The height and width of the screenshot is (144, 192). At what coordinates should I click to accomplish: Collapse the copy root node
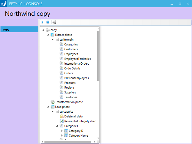coord(43,30)
